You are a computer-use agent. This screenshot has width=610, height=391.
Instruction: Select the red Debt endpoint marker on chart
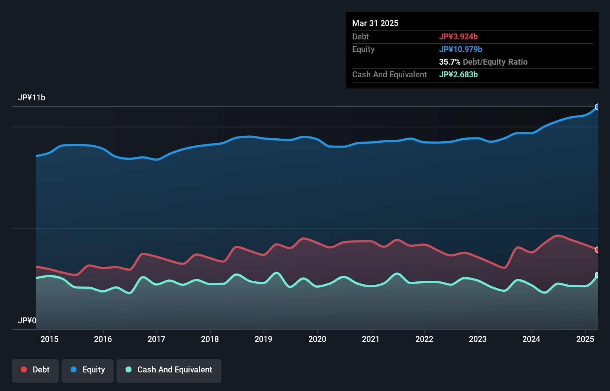pyautogui.click(x=597, y=250)
